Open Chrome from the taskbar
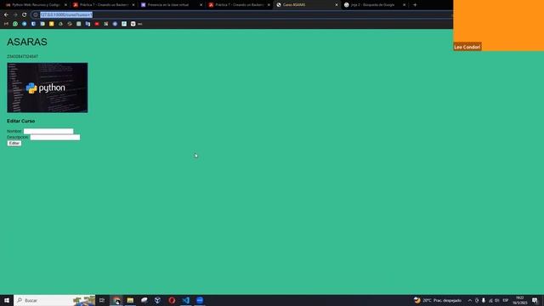This screenshot has height=306, width=544. pos(116,300)
